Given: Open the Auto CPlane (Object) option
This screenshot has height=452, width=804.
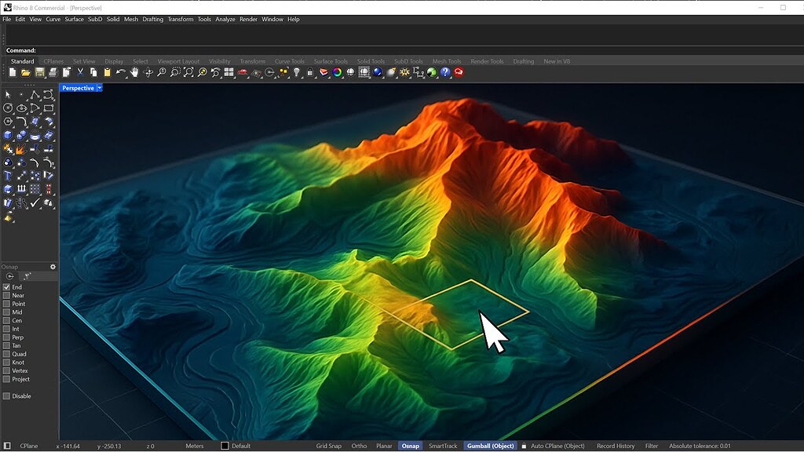Looking at the screenshot, I should click(x=557, y=445).
